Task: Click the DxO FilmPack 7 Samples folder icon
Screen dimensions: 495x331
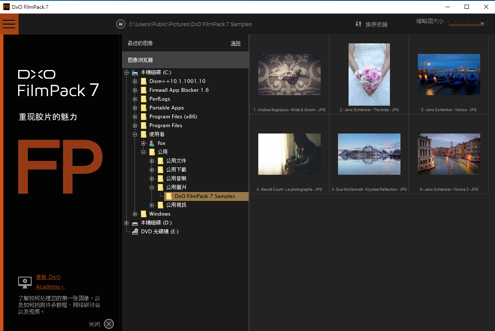Action: [169, 196]
